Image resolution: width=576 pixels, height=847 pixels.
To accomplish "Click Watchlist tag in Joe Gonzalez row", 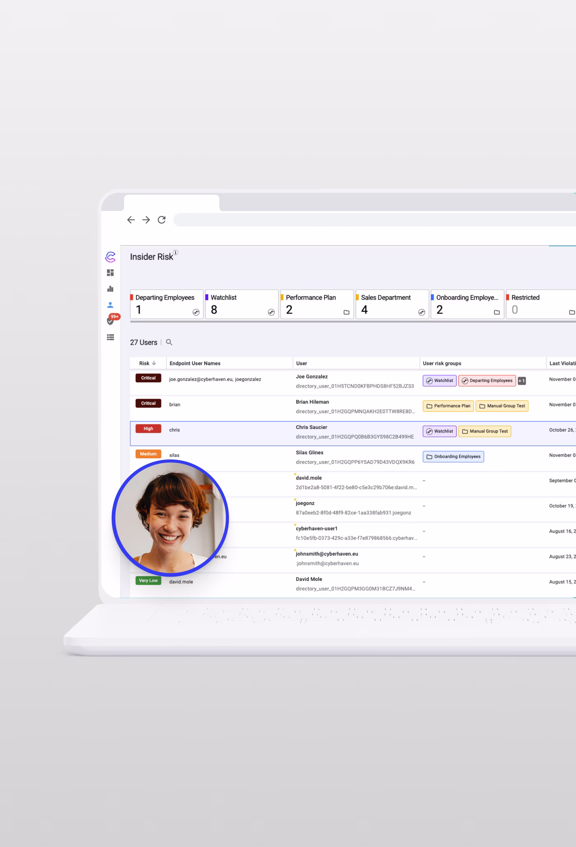I will pyautogui.click(x=439, y=381).
